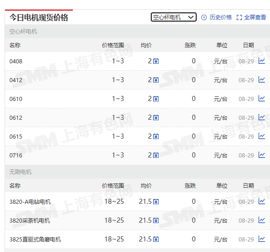Click yen price icon beside 0412 average
The height and width of the screenshot is (252, 270).
click(x=156, y=80)
